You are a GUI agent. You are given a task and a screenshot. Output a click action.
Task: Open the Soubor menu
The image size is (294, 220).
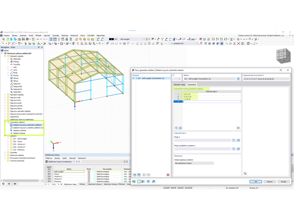(x=7, y=36)
